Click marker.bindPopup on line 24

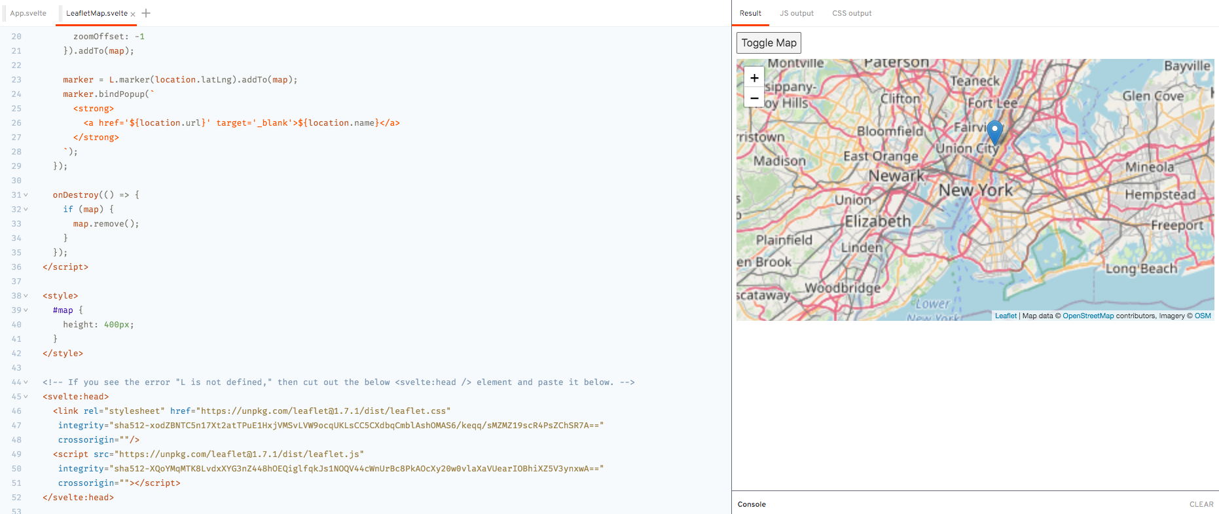click(103, 94)
